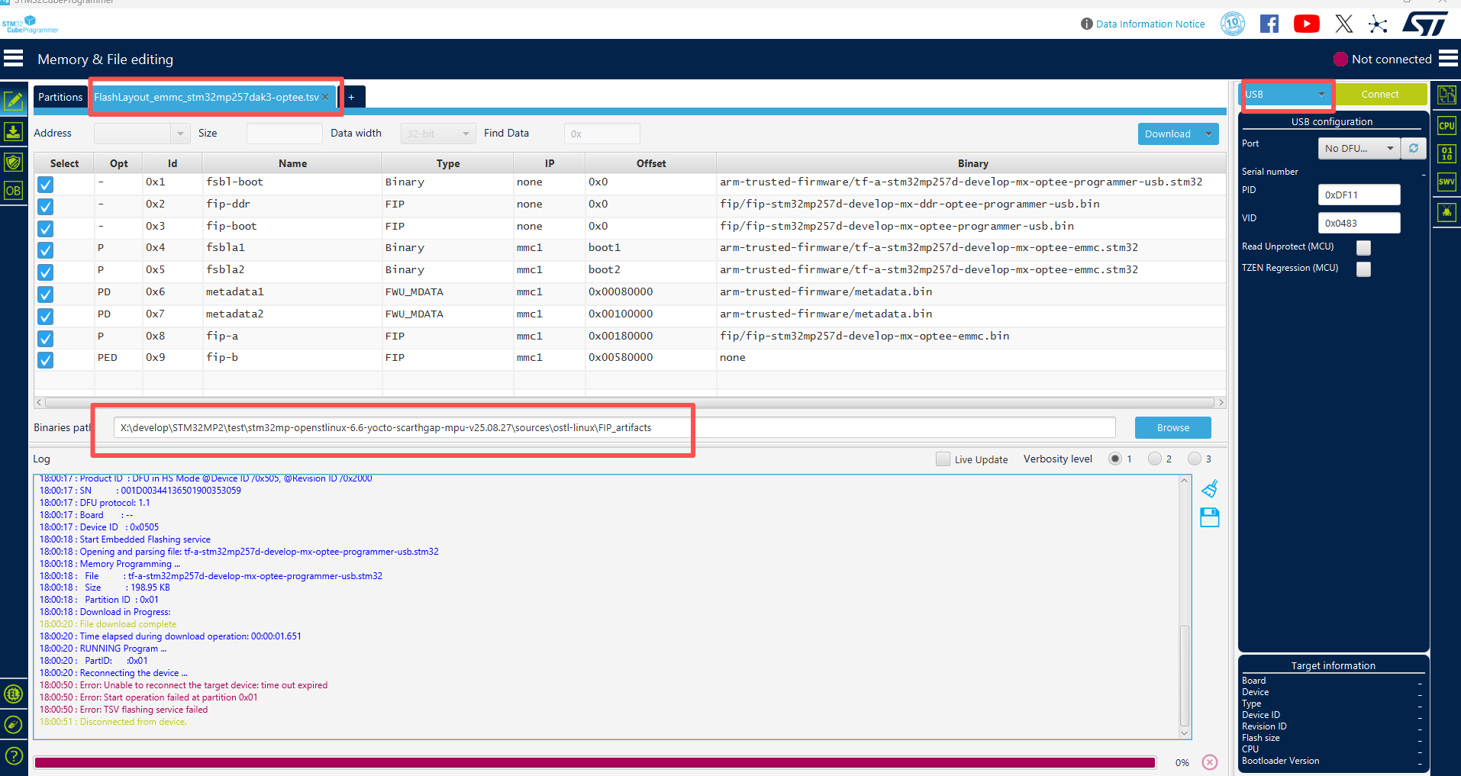The height and width of the screenshot is (776, 1461).
Task: Open the security shield panel icon
Action: [14, 162]
